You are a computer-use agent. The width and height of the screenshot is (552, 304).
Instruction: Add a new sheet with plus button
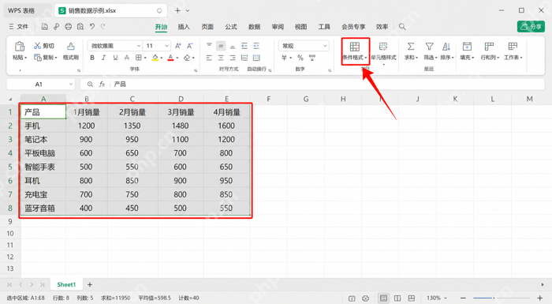pyautogui.click(x=90, y=284)
